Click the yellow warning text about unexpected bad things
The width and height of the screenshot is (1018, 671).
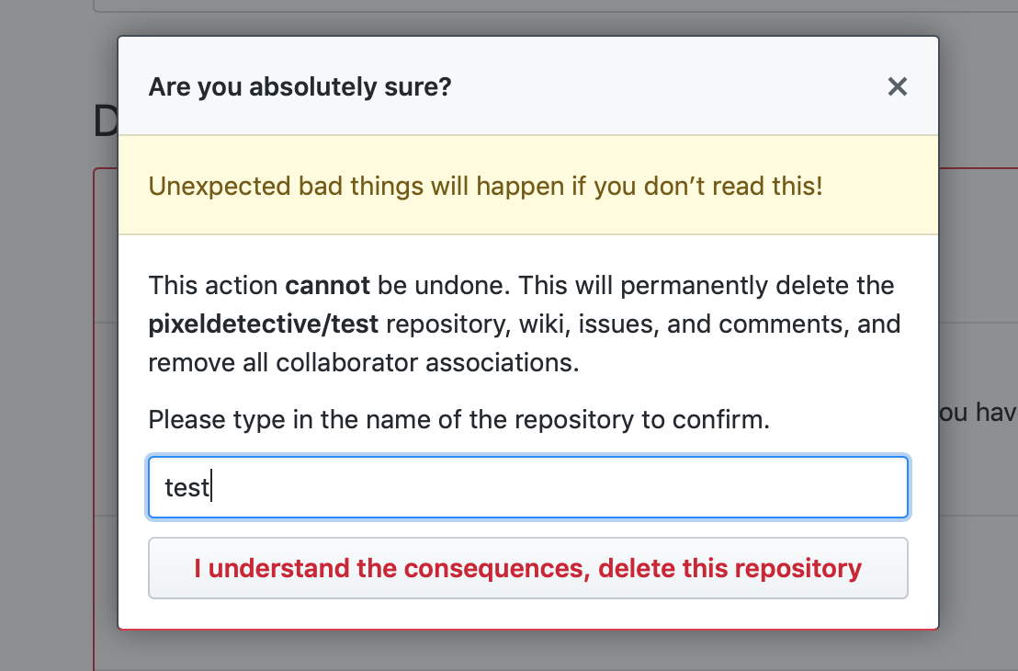(x=486, y=187)
